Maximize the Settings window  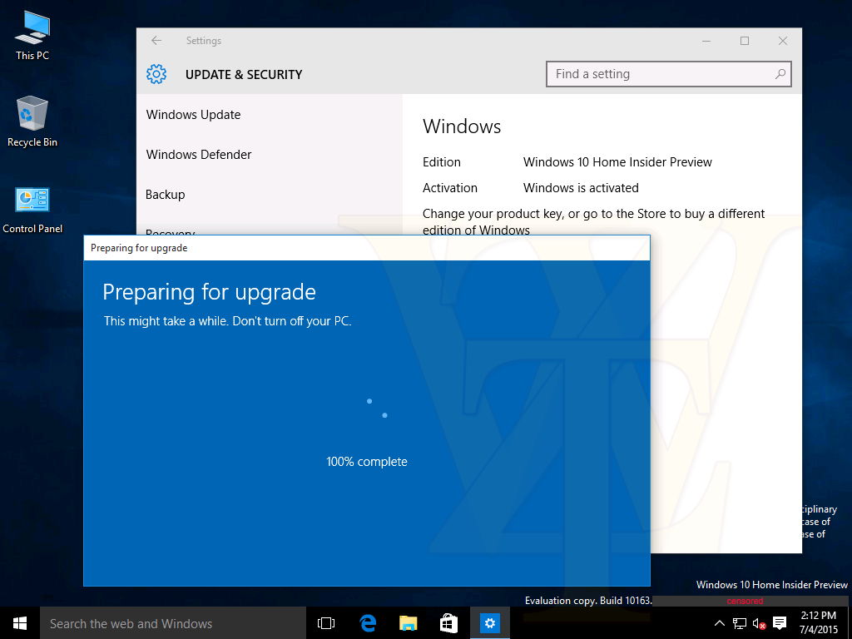click(x=745, y=41)
